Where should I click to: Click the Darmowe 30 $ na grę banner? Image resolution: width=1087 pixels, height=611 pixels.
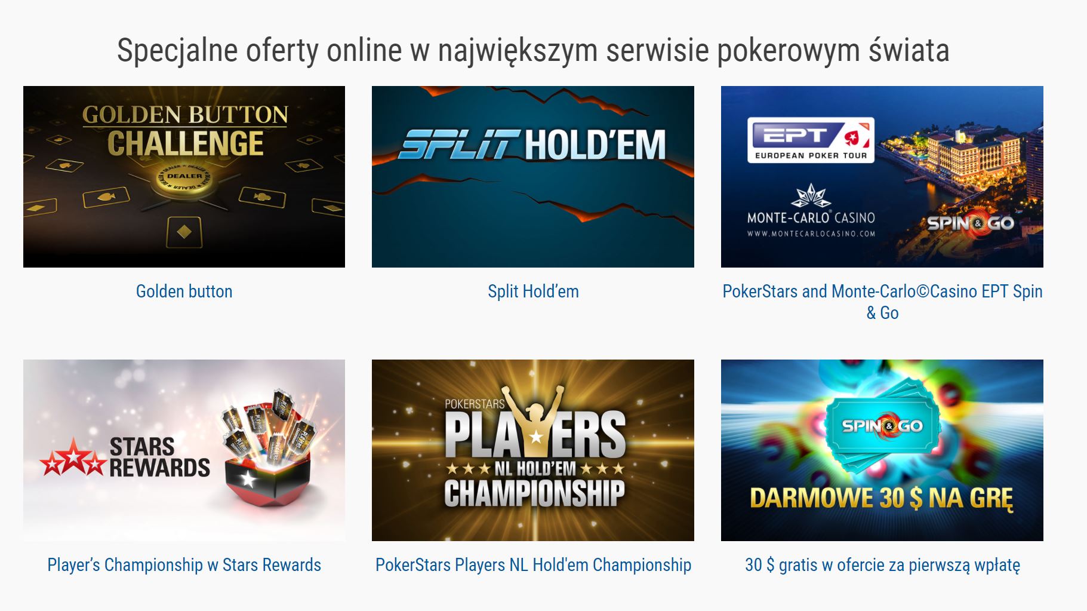point(882,450)
